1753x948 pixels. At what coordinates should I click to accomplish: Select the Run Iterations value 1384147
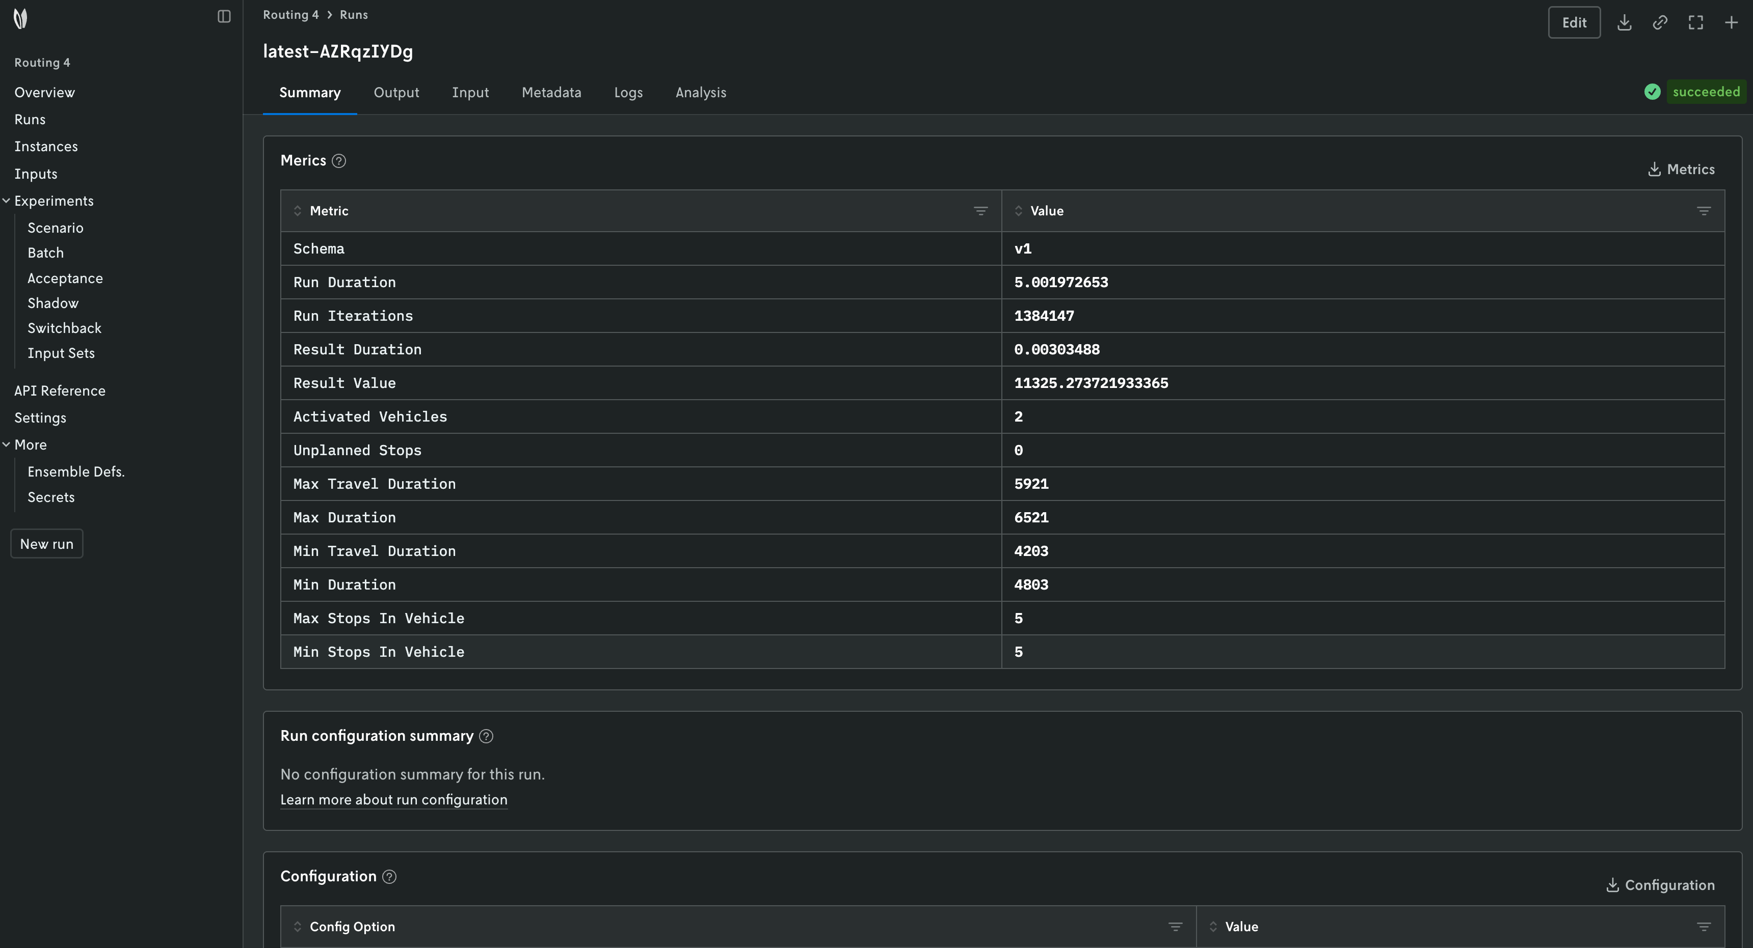[1044, 316]
